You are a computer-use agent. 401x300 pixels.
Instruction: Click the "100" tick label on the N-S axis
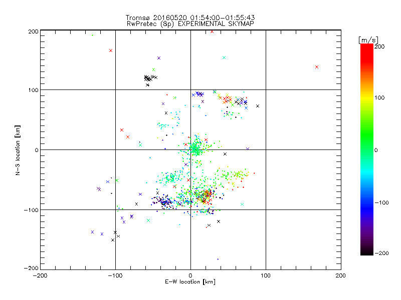point(33,90)
